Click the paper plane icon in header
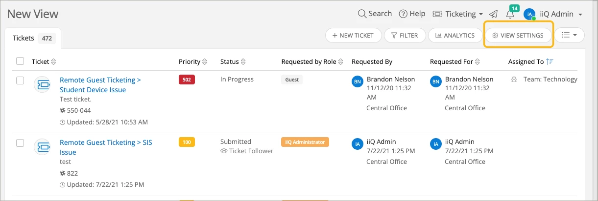The height and width of the screenshot is (201, 598). click(x=494, y=14)
